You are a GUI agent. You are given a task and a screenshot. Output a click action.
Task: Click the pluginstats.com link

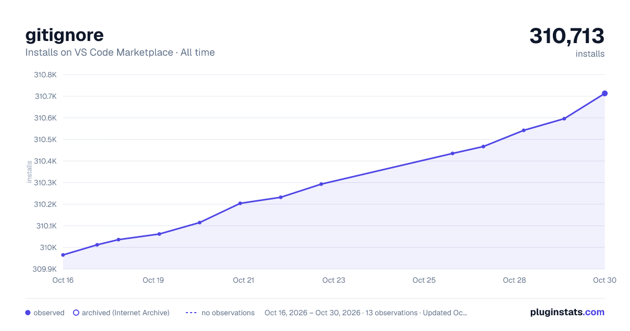pos(567,312)
